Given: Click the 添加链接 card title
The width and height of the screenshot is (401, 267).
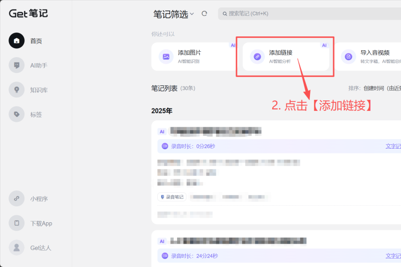Looking at the screenshot, I should tap(281, 53).
